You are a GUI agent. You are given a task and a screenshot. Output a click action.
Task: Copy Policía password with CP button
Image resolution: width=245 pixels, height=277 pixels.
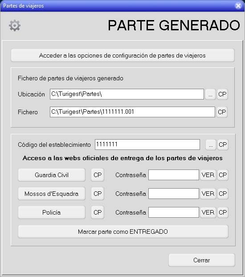click(x=223, y=212)
